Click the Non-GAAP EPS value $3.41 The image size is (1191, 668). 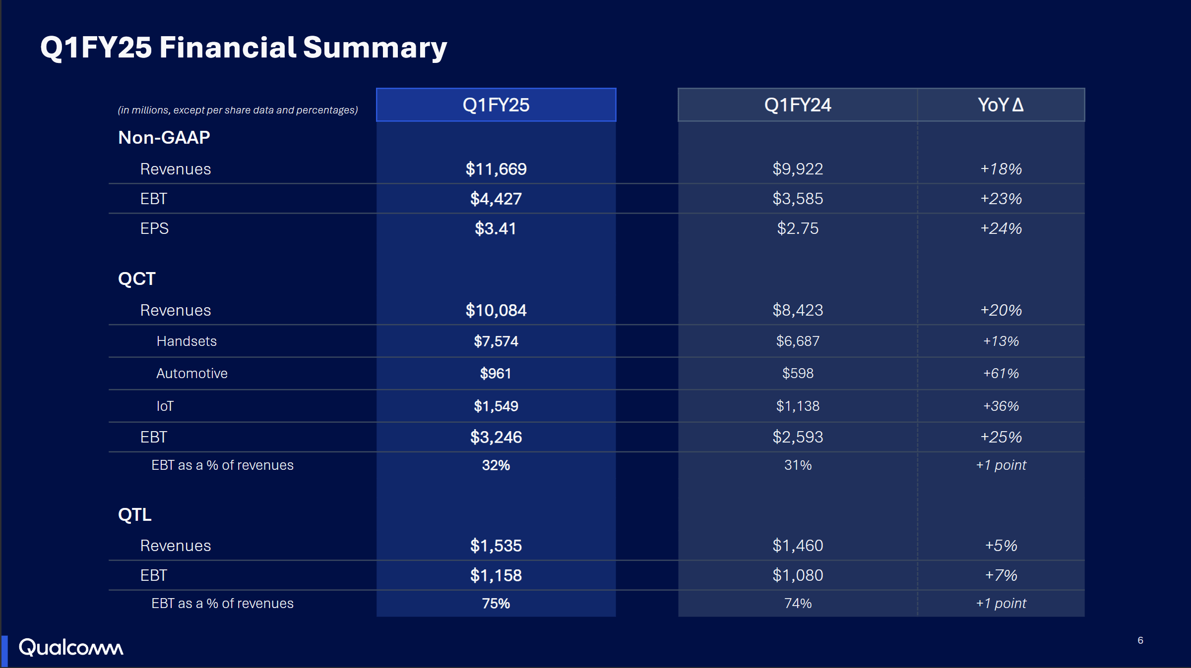(x=496, y=228)
